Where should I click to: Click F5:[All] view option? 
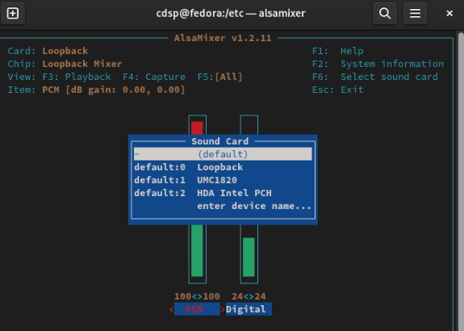click(x=219, y=77)
